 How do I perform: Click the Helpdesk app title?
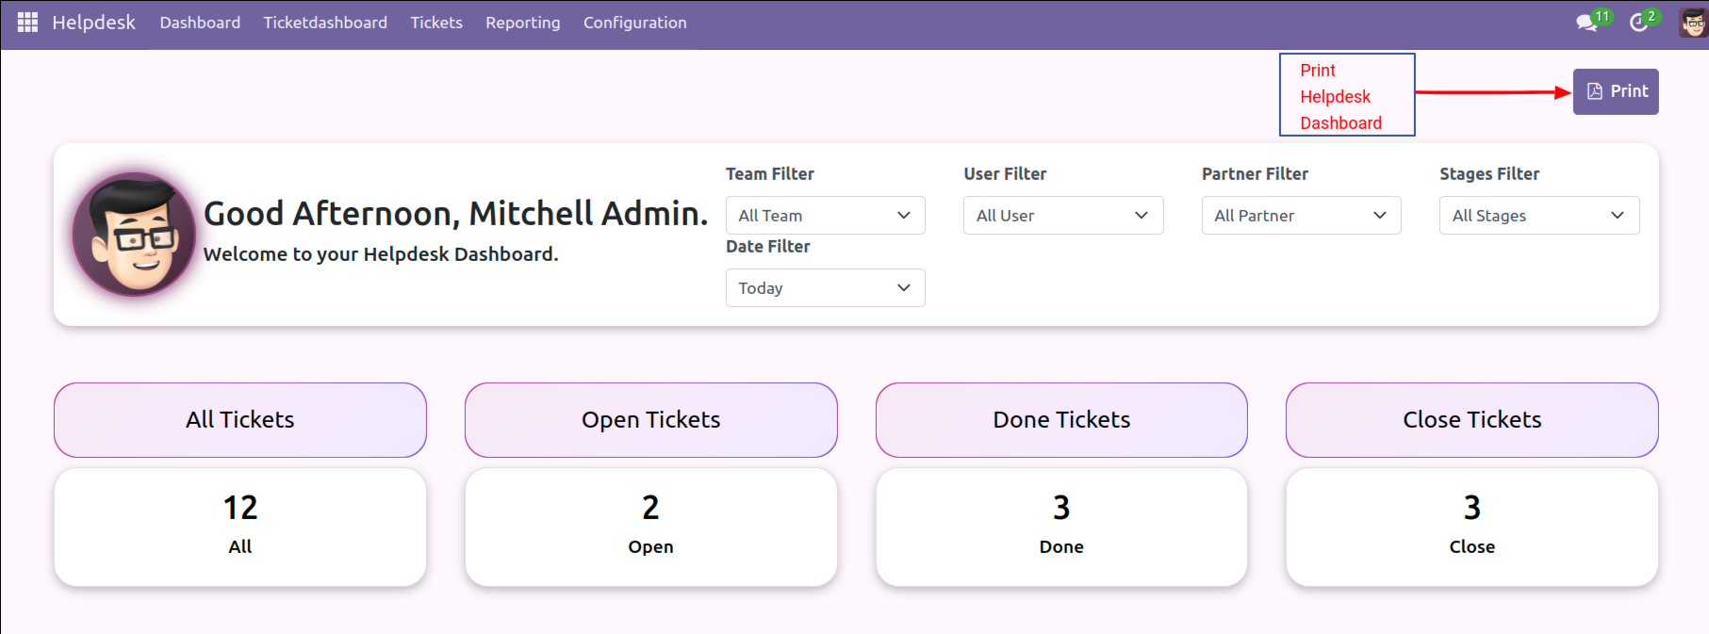pos(93,23)
